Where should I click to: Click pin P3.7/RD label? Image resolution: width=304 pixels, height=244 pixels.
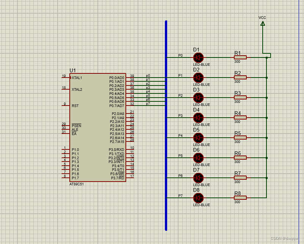118,178
